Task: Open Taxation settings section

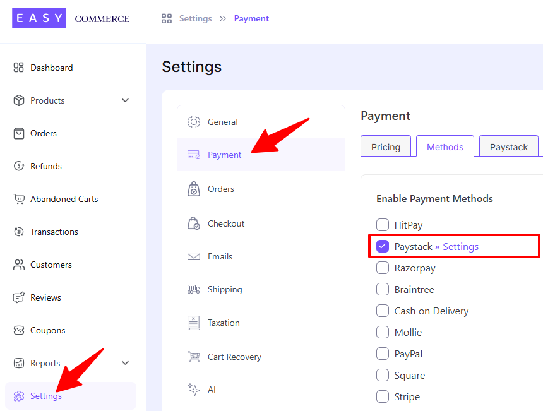Action: click(261, 323)
